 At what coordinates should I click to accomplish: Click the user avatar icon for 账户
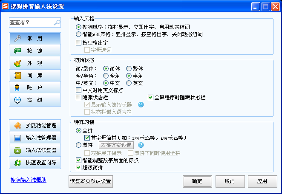coord(17,88)
